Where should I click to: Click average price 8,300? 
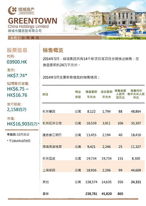pos(136,158)
